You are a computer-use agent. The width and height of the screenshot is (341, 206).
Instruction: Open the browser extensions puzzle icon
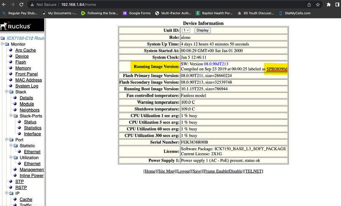pos(328,5)
